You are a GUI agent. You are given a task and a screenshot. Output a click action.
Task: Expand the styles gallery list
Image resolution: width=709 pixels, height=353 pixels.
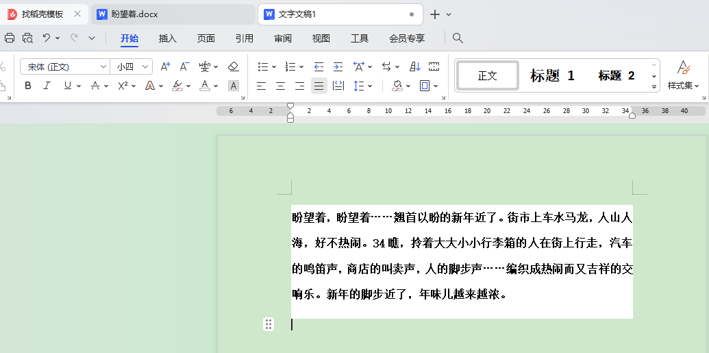[654, 86]
